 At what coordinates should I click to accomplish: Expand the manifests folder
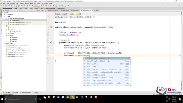5,15
